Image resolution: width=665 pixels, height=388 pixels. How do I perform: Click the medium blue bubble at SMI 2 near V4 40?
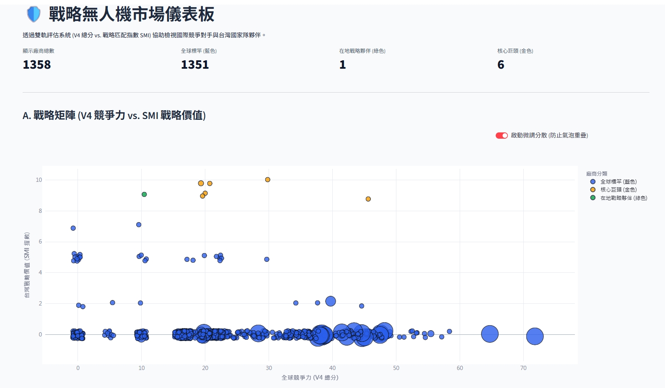pos(331,301)
